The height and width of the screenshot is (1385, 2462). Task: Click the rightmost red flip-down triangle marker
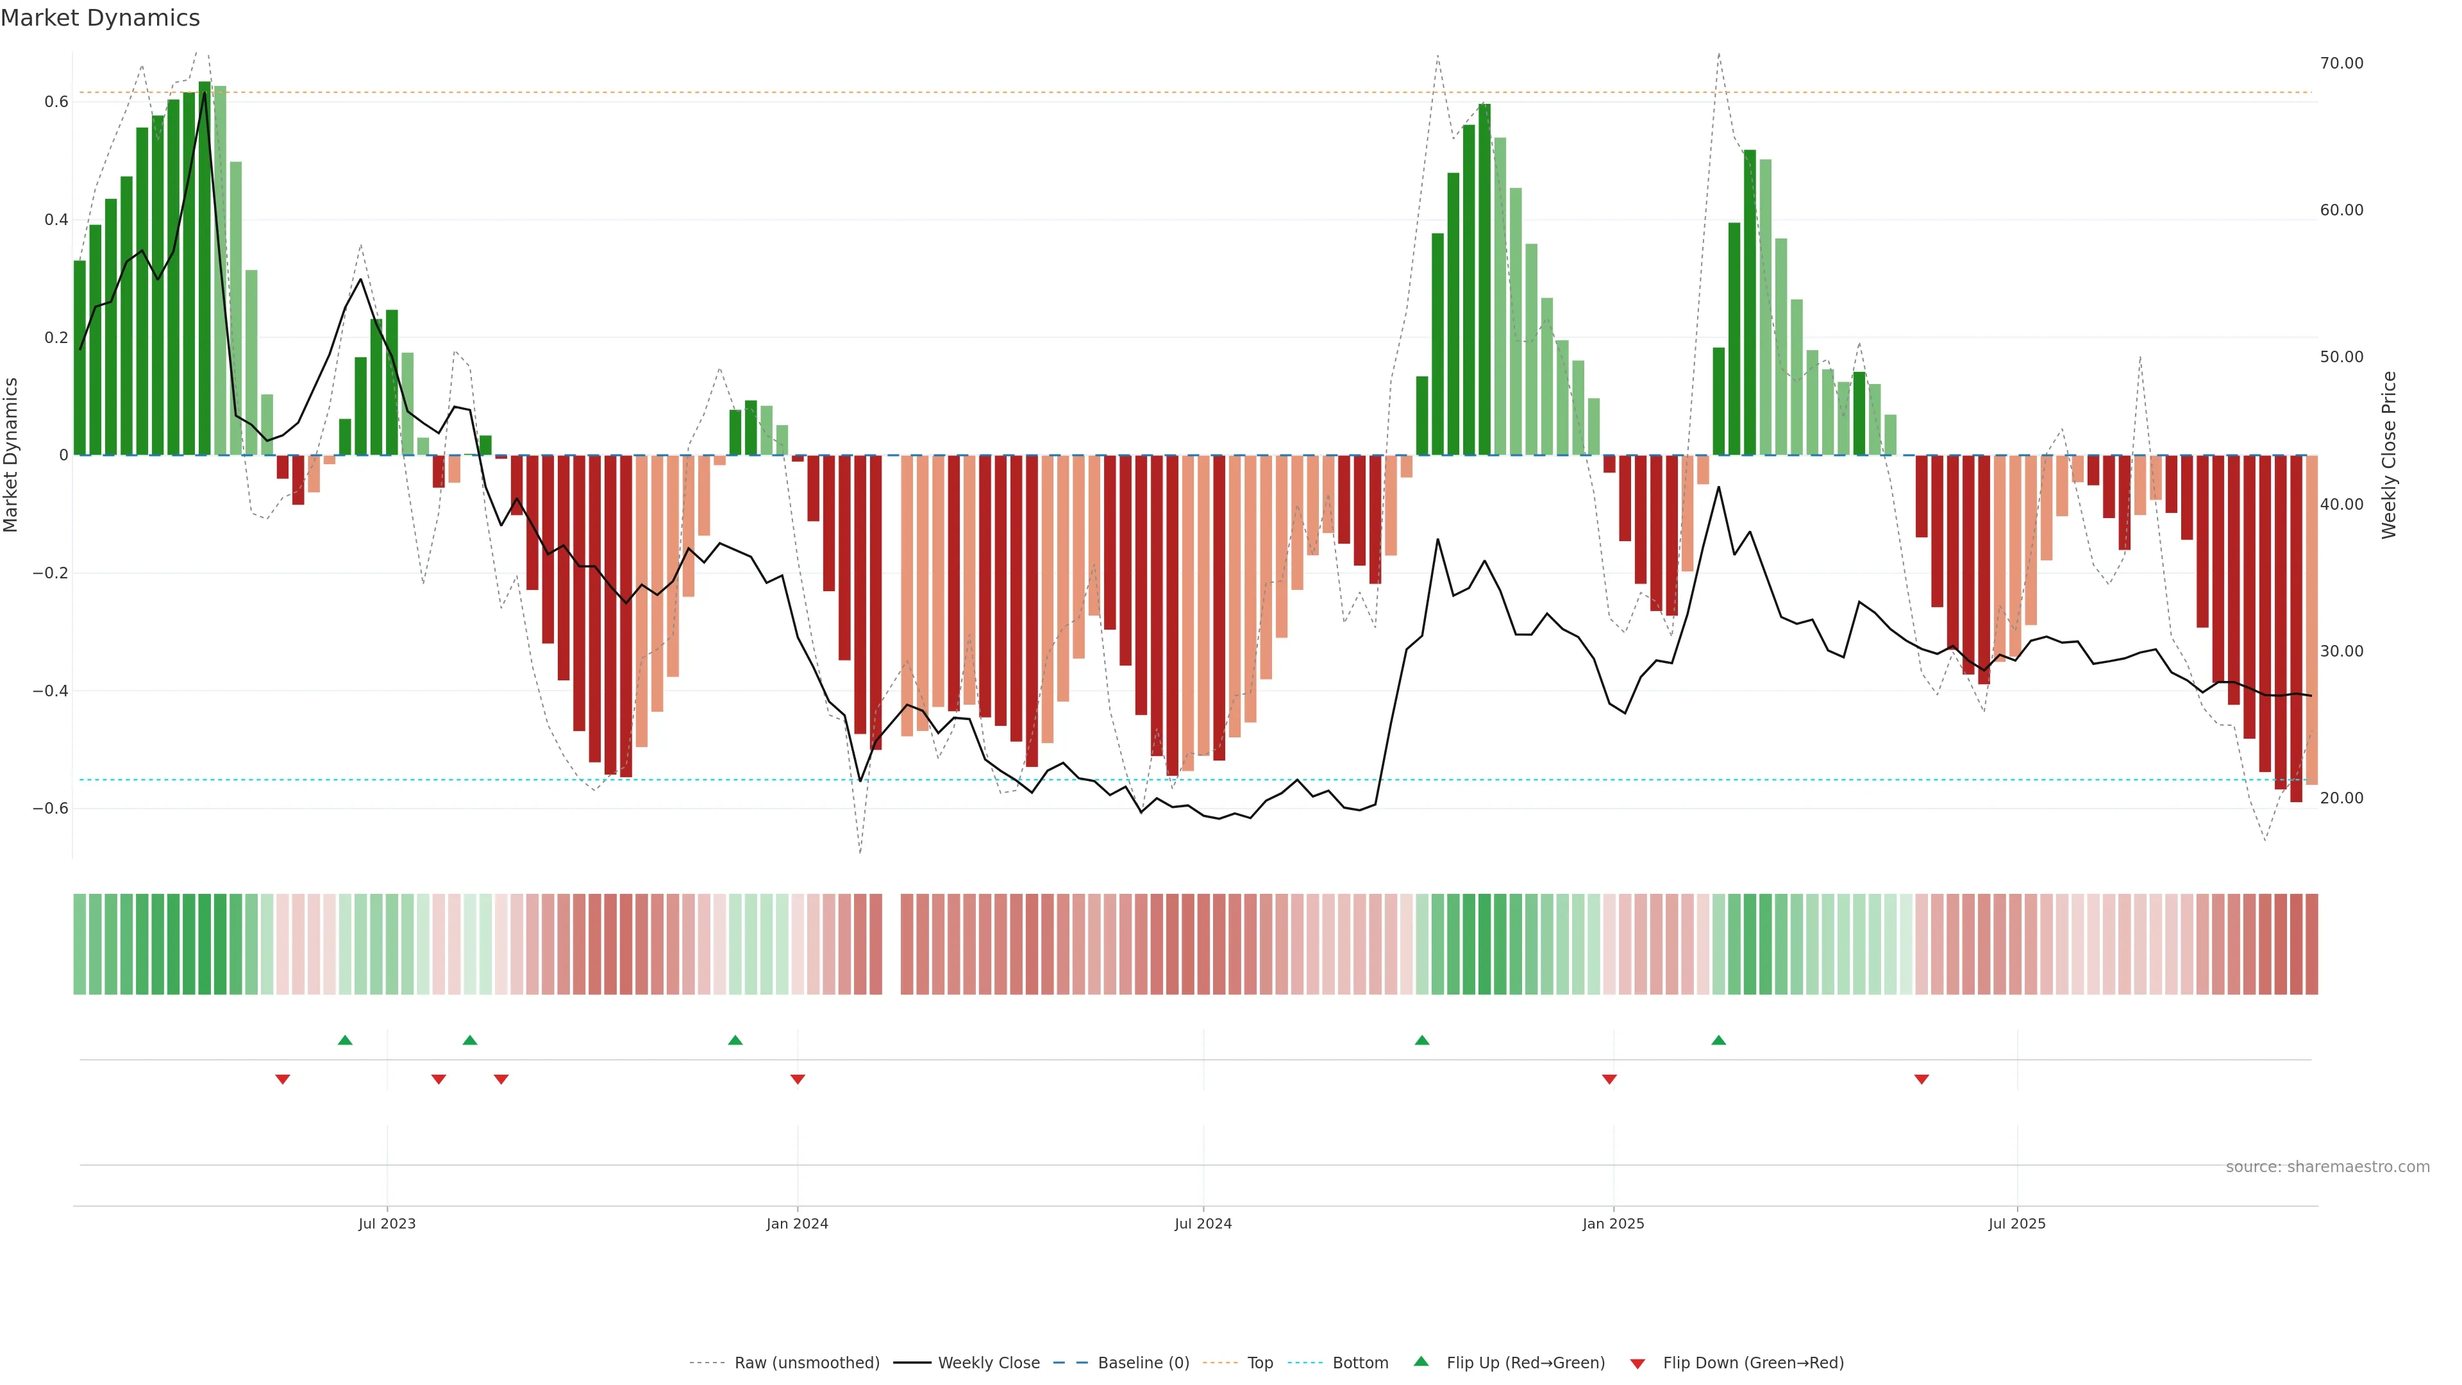[x=1922, y=1079]
